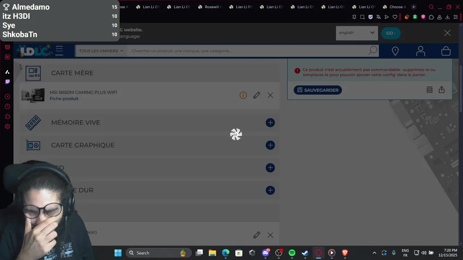Open Spotify from taskbar
The height and width of the screenshot is (260, 463).
point(292,253)
